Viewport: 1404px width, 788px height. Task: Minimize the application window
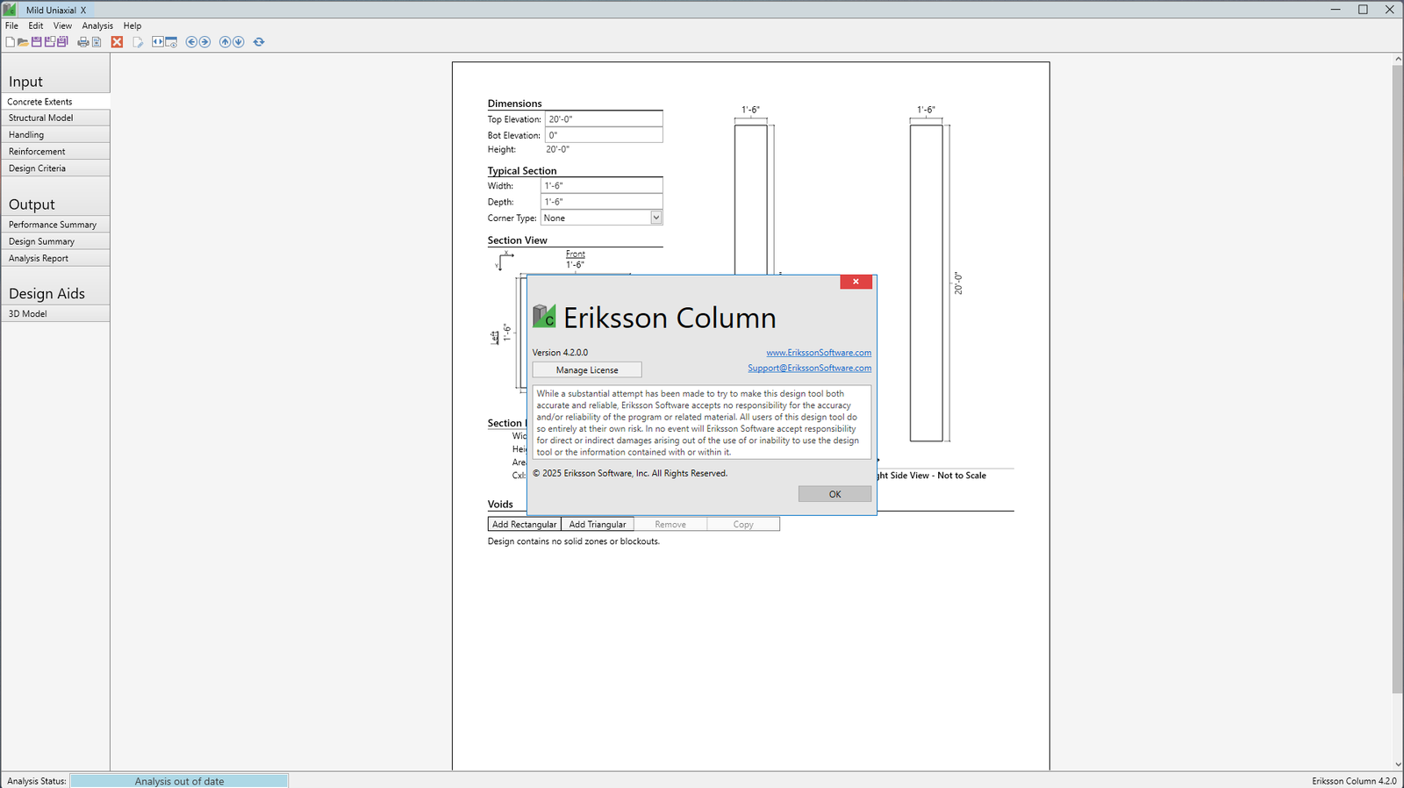[x=1336, y=10]
